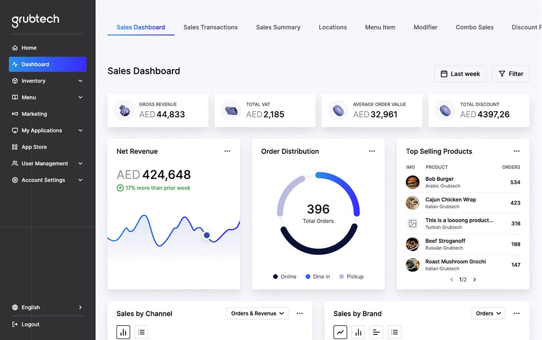The height and width of the screenshot is (340, 542).
Task: Click the Filter button
Action: [x=510, y=74]
